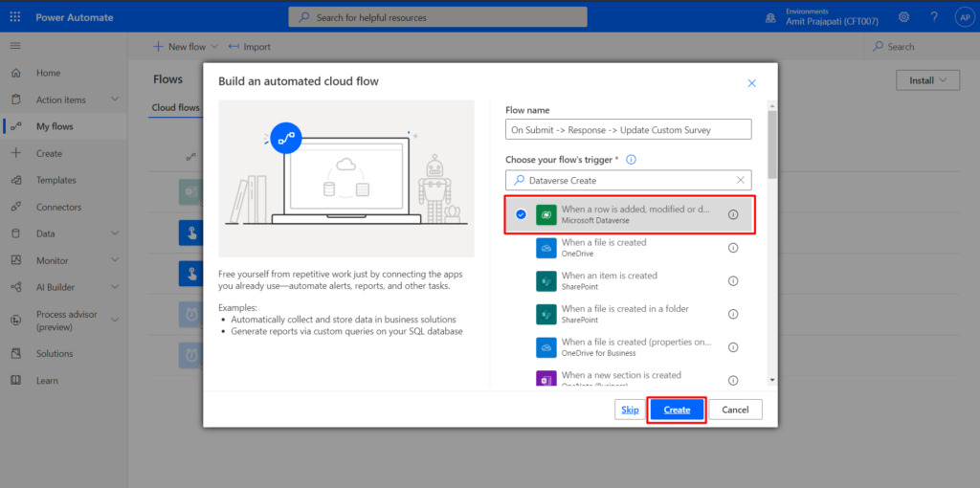Click the Home icon in the sidebar
Viewport: 980px width, 488px height.
coord(17,73)
